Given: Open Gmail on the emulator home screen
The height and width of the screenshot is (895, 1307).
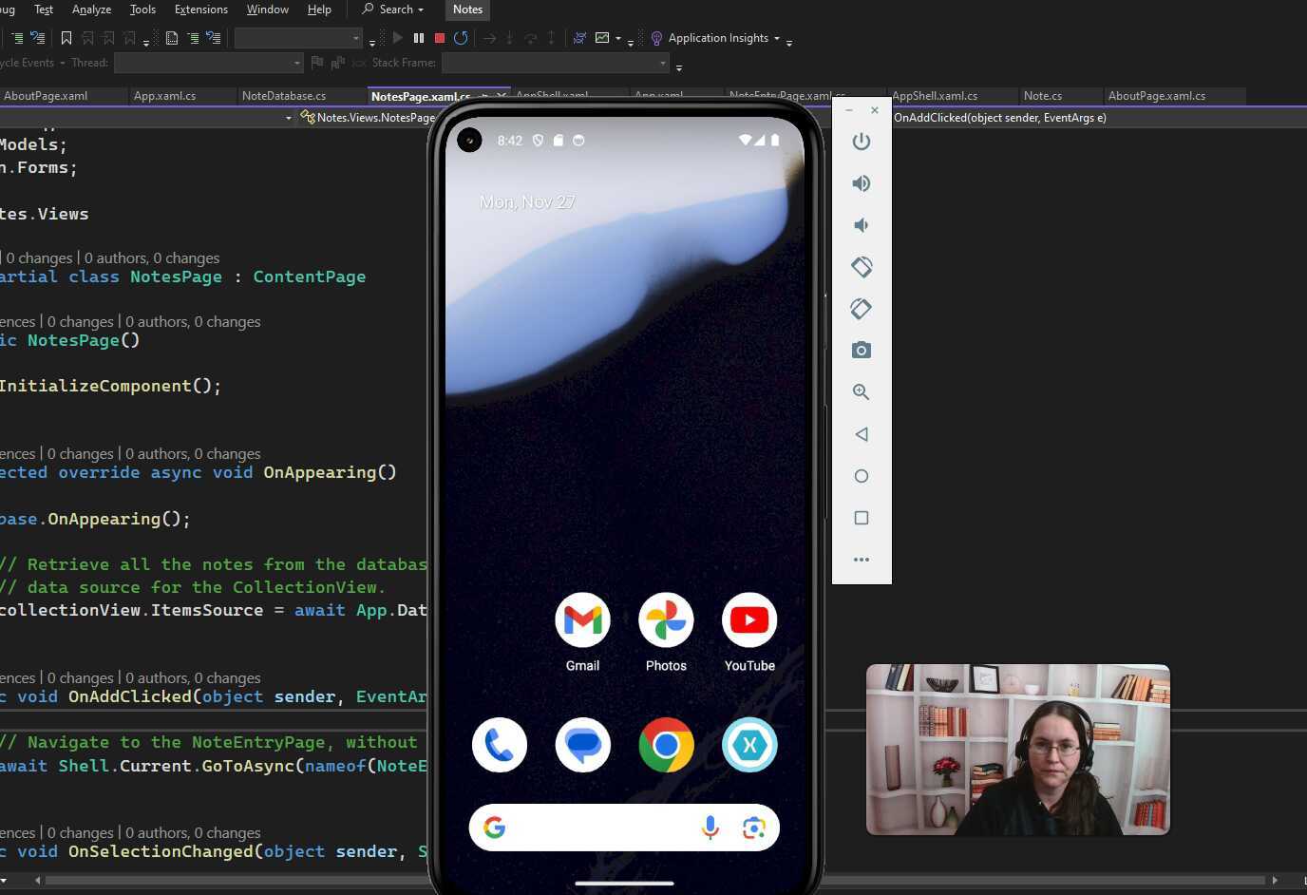Looking at the screenshot, I should (x=582, y=619).
